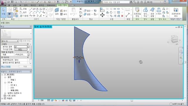The image size is (188, 106).
Task: Collapse the '3D 뷰' tree node
Action: point(5,82)
